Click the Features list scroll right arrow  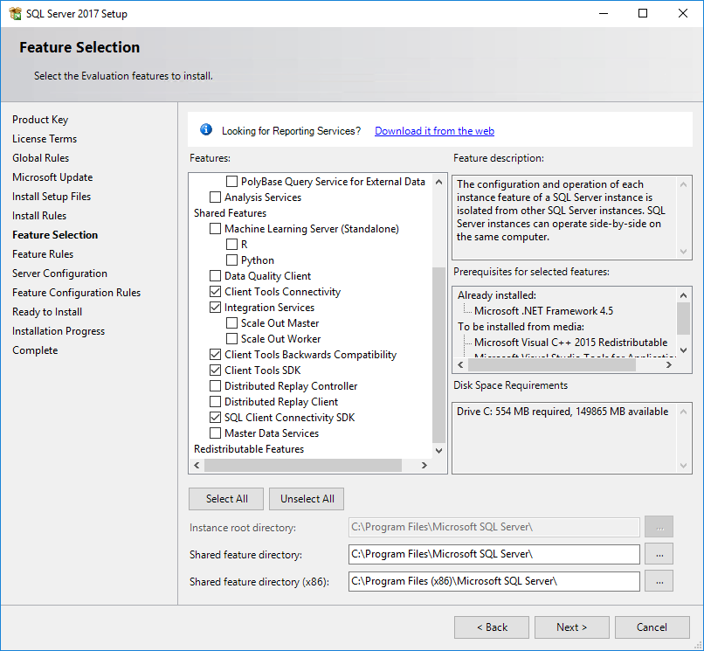coord(424,466)
